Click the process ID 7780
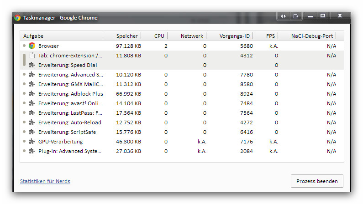 click(x=247, y=75)
